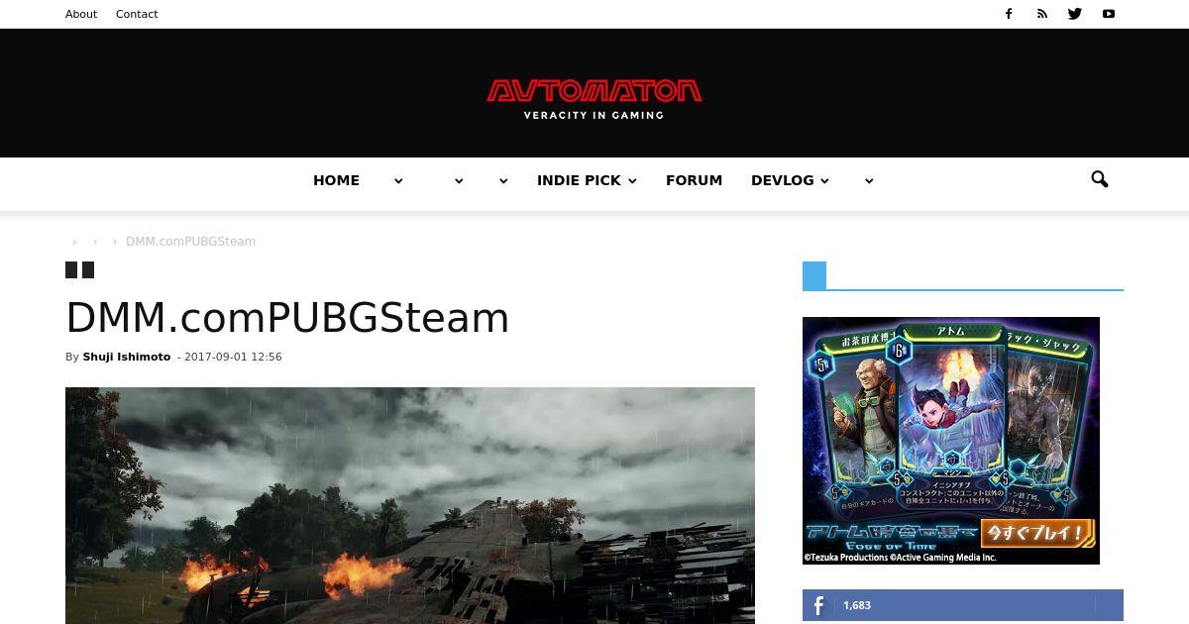1189x624 pixels.
Task: Click the article headline DMM.comPUBGSteam
Action: click(x=287, y=318)
